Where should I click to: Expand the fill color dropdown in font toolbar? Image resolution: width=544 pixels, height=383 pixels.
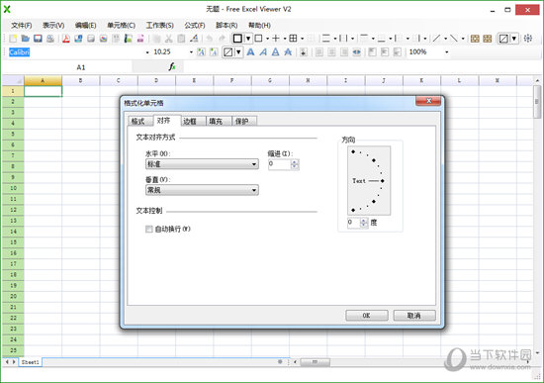(238, 52)
